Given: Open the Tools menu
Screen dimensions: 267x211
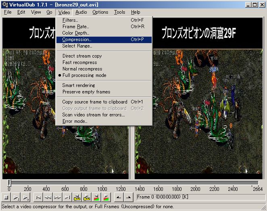Looking at the screenshot, I should click(x=119, y=12).
